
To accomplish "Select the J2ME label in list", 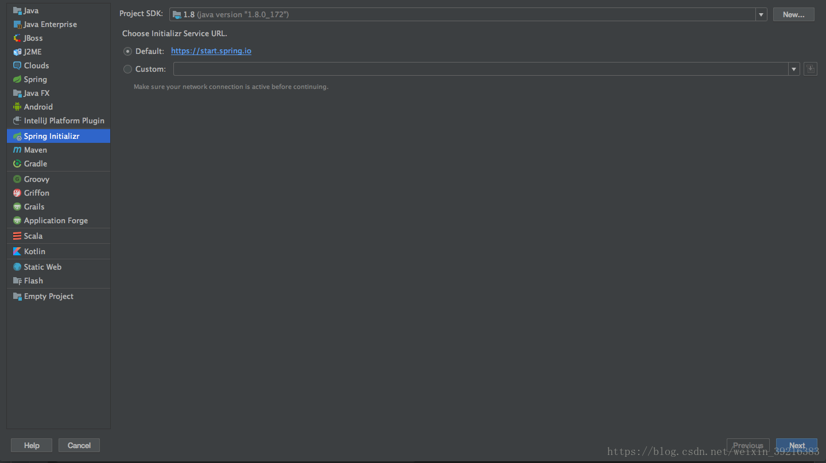I will (33, 52).
